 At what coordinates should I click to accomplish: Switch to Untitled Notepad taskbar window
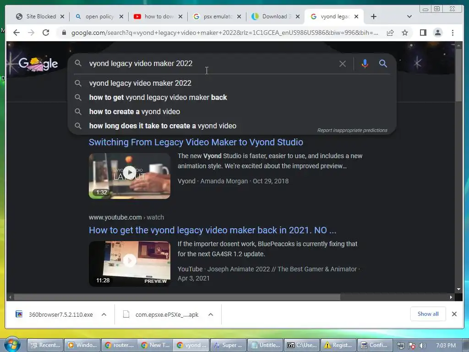[x=265, y=345]
